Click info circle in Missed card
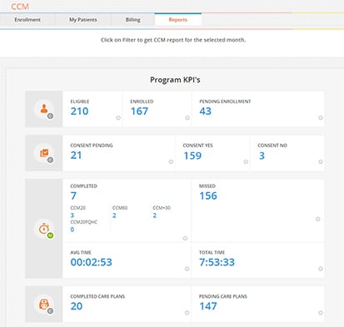The height and width of the screenshot is (327, 344). point(318,219)
